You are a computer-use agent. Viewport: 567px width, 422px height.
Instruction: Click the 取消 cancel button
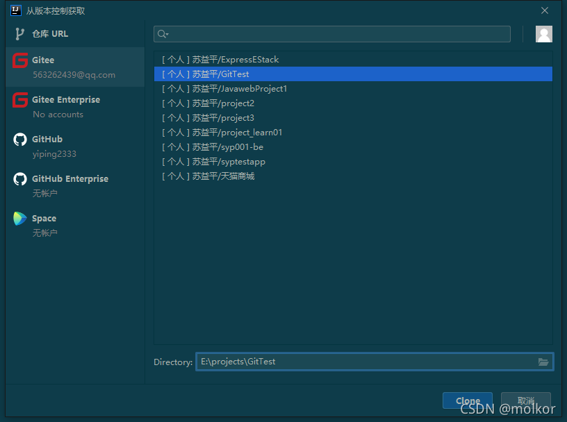click(526, 400)
